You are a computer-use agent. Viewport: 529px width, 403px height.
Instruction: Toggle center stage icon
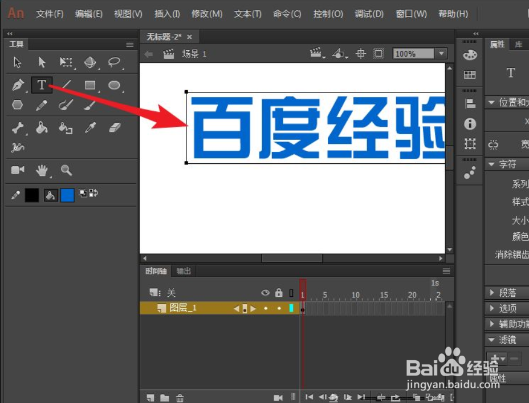tap(361, 54)
